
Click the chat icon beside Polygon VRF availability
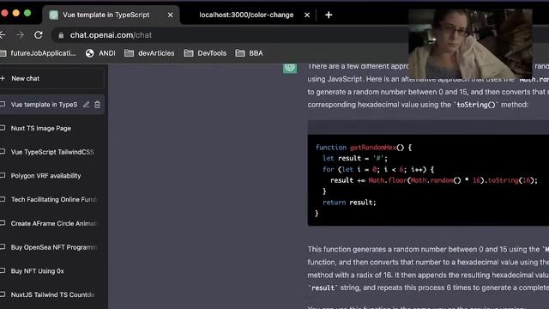(x=3, y=175)
